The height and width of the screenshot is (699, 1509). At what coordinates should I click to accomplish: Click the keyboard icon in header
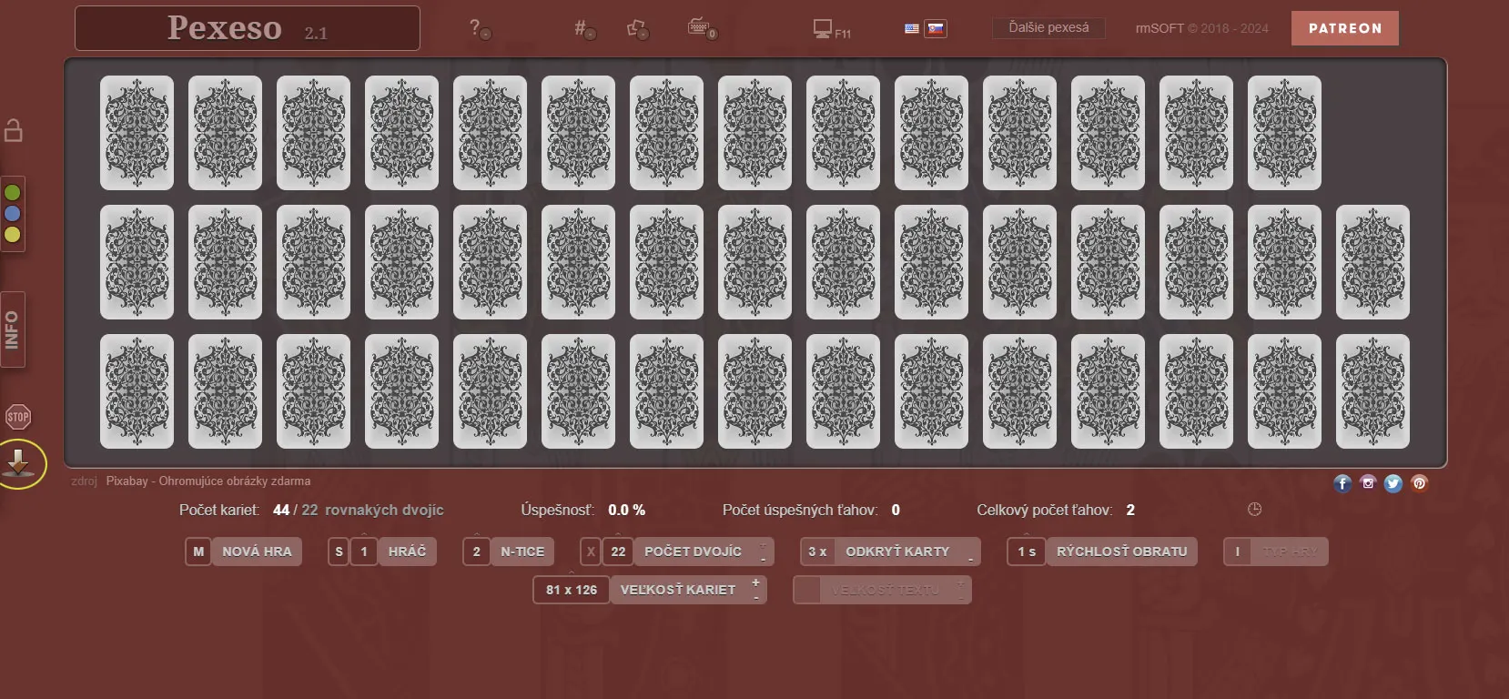701,28
